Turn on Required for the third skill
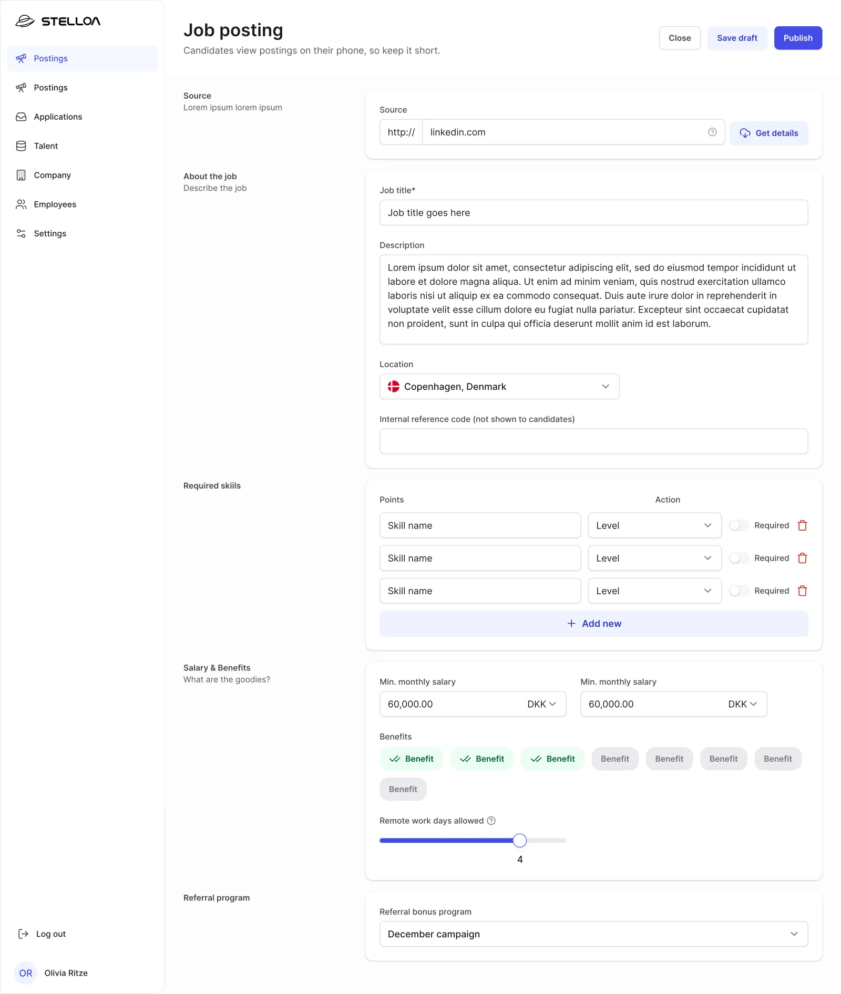This screenshot has width=841, height=994. [x=740, y=591]
